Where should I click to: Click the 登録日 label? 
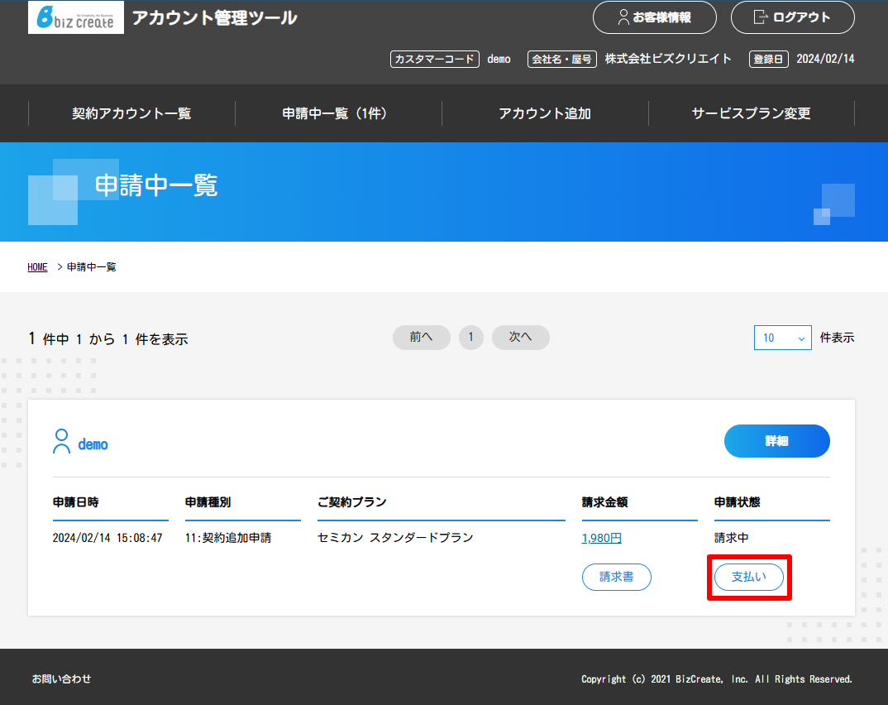click(x=768, y=59)
